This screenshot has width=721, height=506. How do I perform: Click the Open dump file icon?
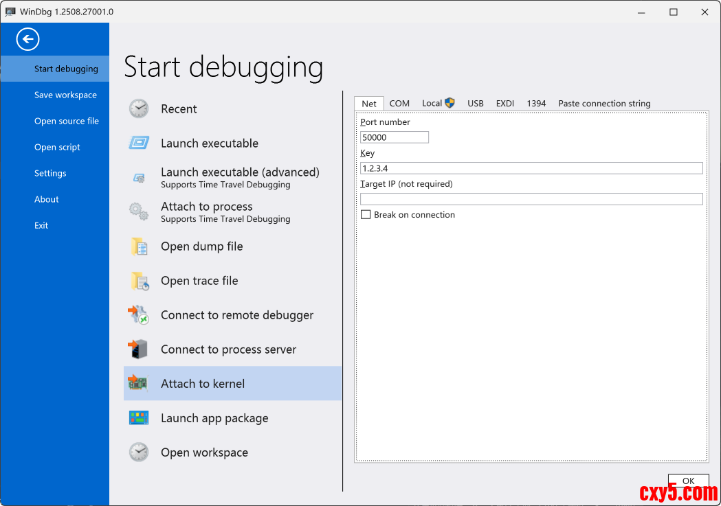(139, 246)
